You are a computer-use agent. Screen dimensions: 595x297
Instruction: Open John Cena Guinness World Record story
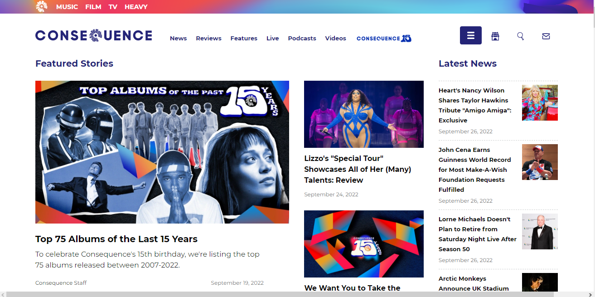coord(475,170)
